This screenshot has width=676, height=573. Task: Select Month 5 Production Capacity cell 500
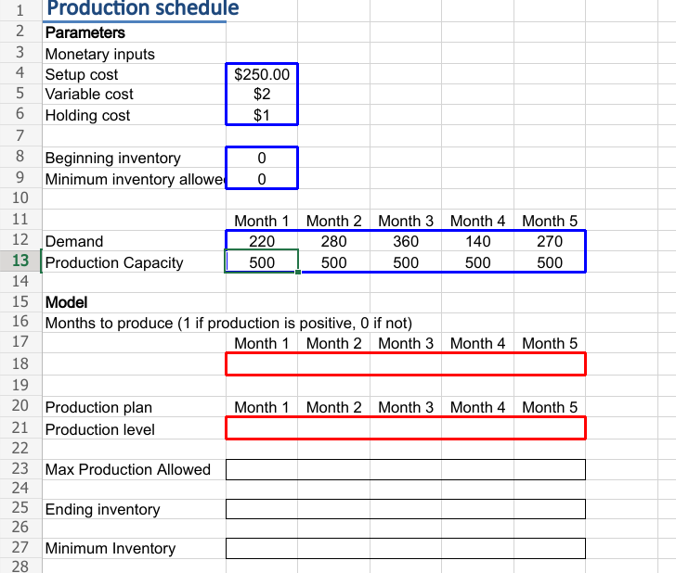pyautogui.click(x=550, y=261)
